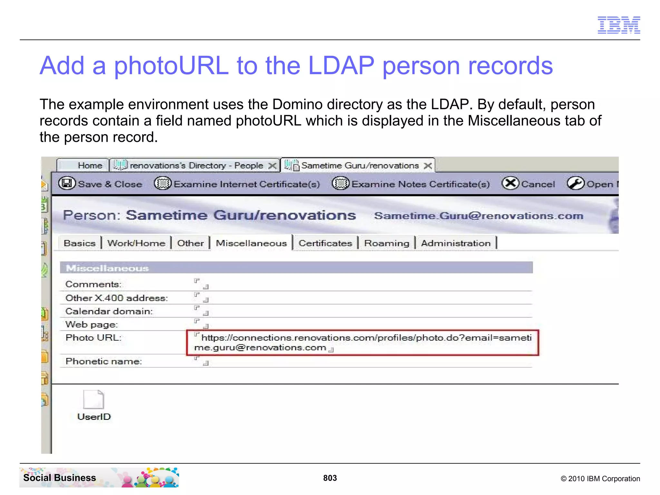Go to the Roaming tab
This screenshot has width=660, height=495.
(x=386, y=243)
